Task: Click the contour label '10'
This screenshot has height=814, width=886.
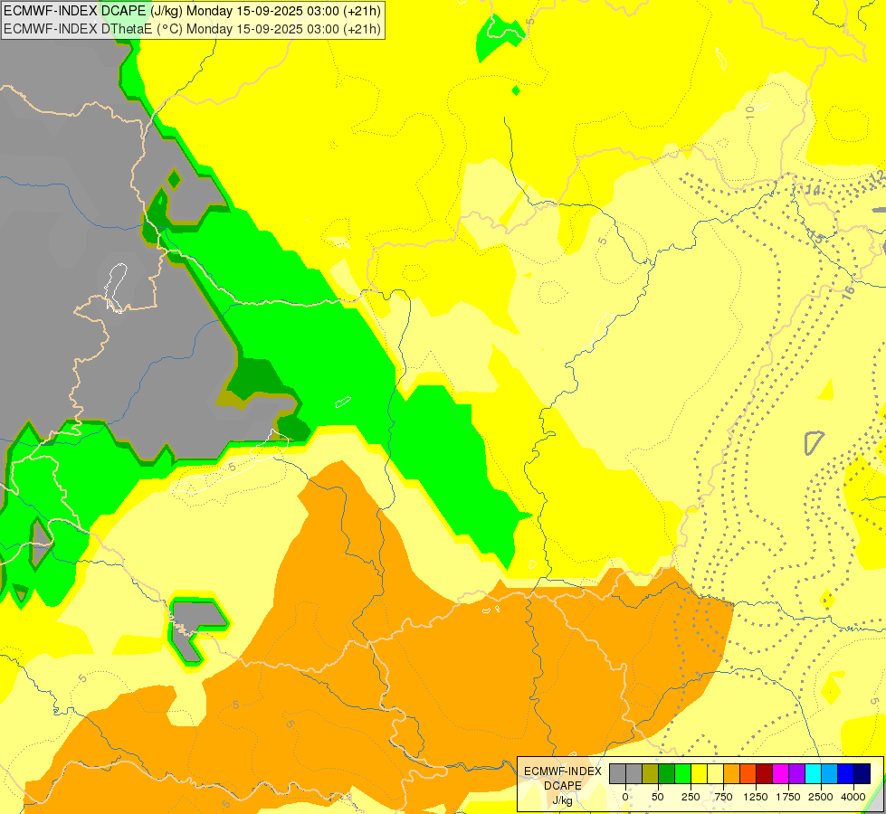Action: click(x=750, y=111)
